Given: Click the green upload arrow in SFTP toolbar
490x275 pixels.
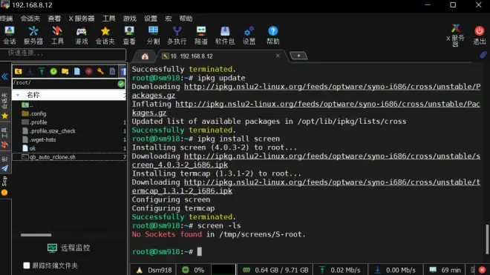Looking at the screenshot, I should [x=42, y=71].
